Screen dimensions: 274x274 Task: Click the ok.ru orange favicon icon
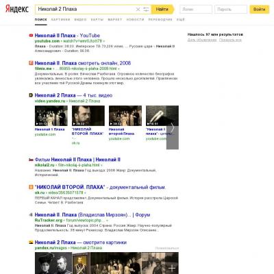tap(31, 187)
